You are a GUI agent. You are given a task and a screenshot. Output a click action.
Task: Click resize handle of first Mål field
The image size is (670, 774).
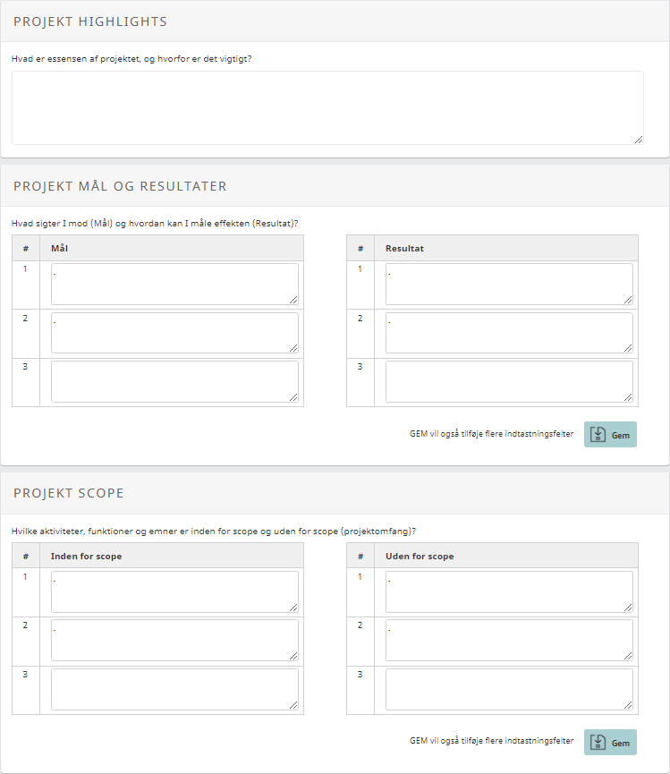pyautogui.click(x=293, y=300)
